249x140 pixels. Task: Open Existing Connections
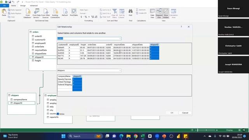click(x=55, y=13)
